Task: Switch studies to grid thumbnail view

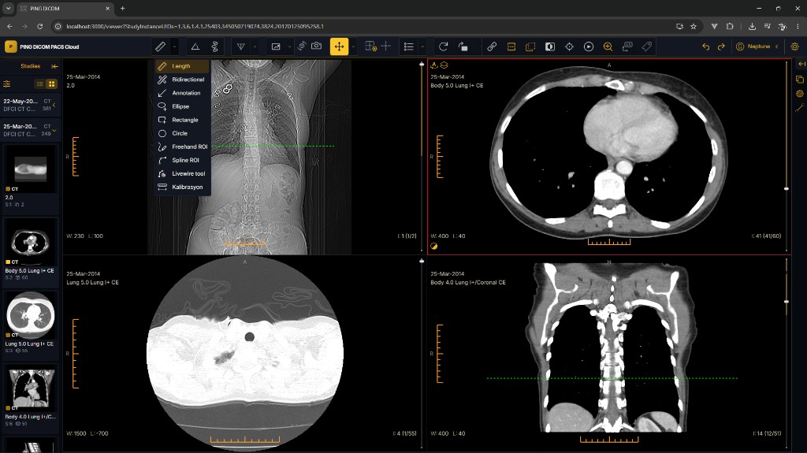Action: tap(51, 84)
